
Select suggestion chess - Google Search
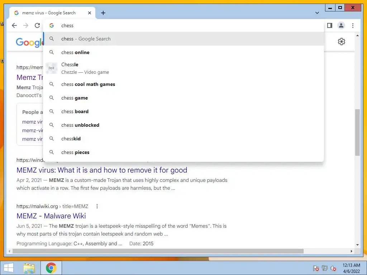coord(184,39)
